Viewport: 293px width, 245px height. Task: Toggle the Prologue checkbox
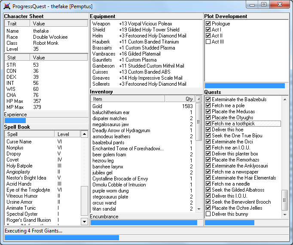tap(208, 24)
